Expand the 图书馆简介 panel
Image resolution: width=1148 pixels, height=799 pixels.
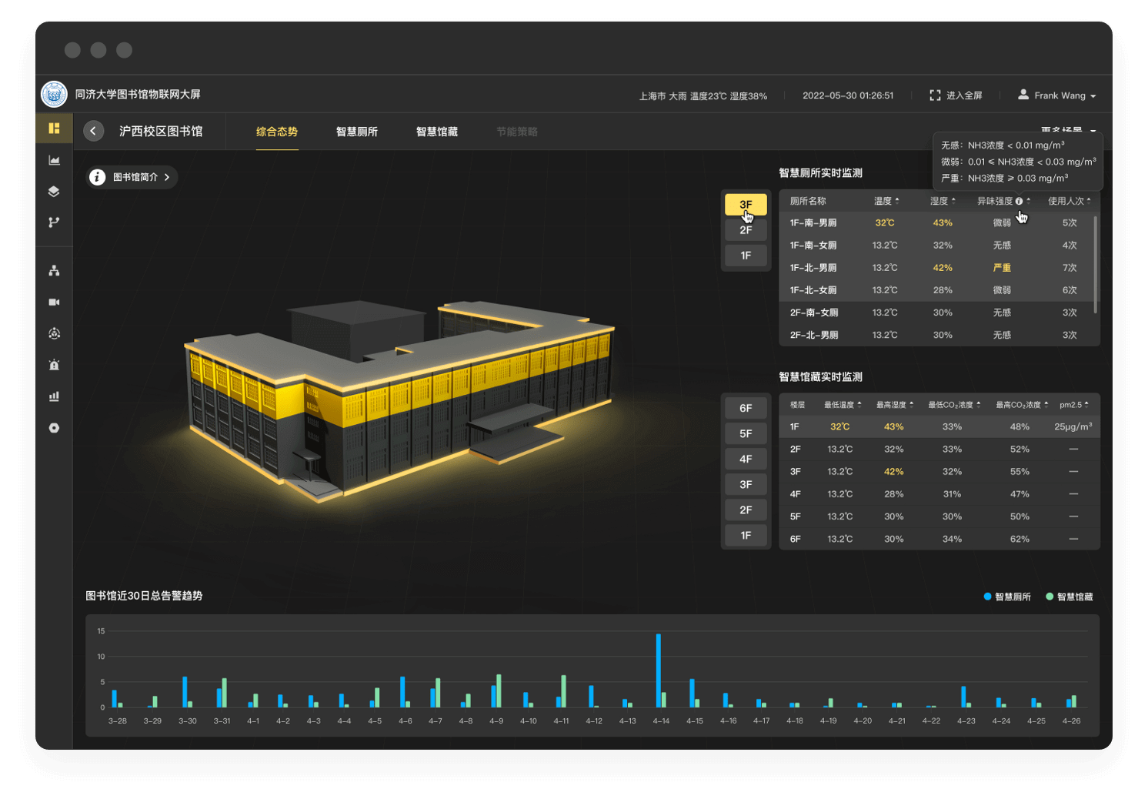pyautogui.click(x=132, y=177)
